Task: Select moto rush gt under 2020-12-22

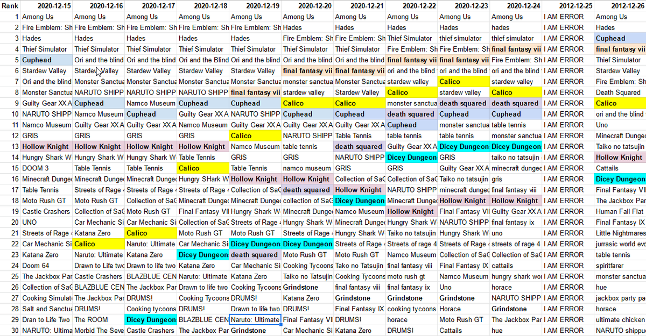Action: [x=412, y=276]
